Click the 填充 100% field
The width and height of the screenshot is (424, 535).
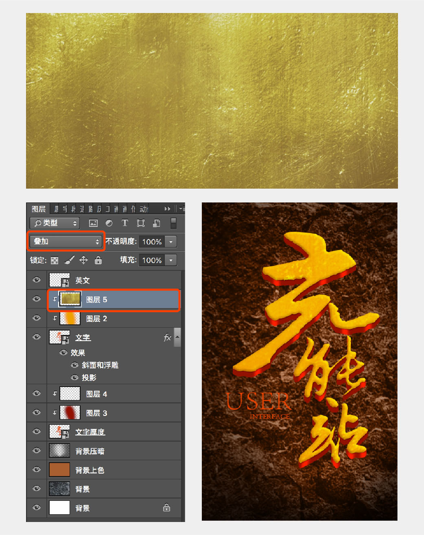coord(153,260)
